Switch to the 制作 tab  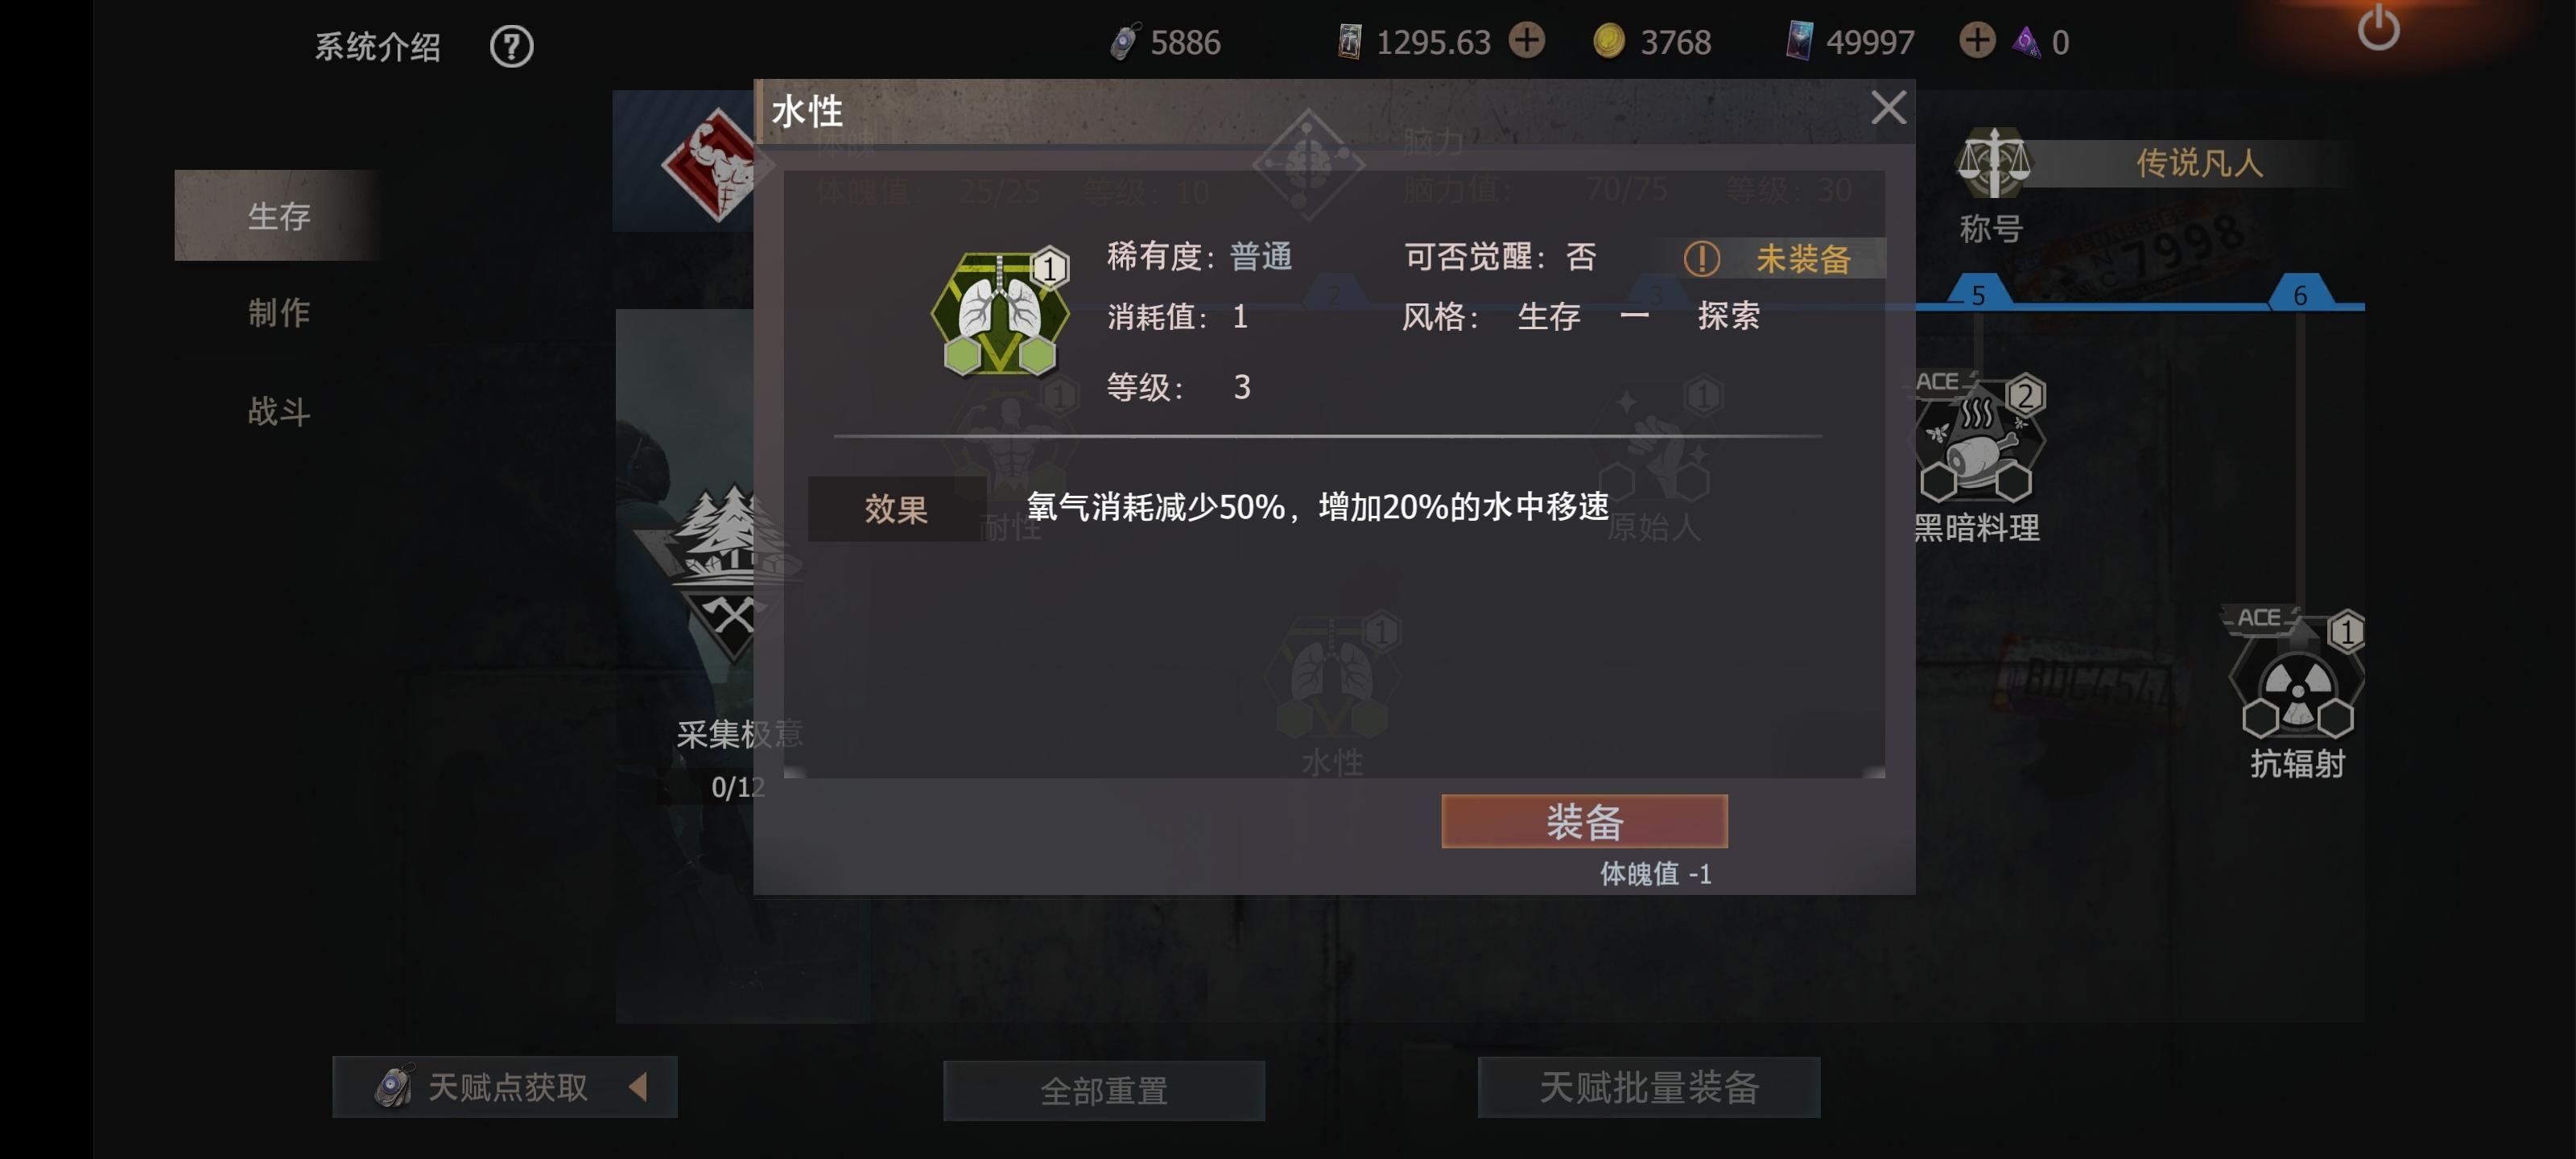coord(278,313)
